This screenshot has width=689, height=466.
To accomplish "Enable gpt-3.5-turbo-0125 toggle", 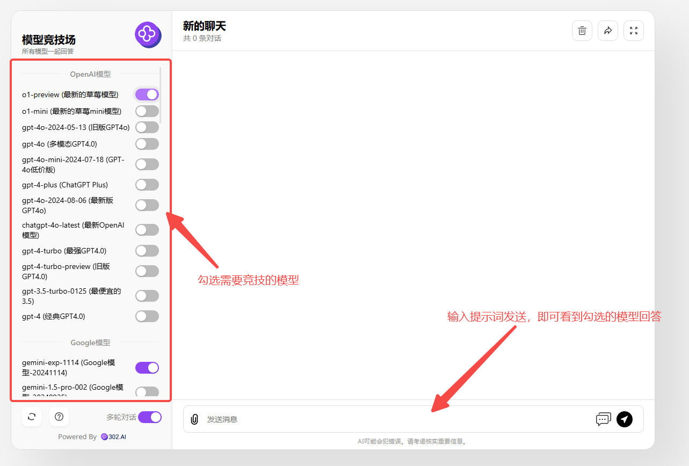I will (147, 296).
